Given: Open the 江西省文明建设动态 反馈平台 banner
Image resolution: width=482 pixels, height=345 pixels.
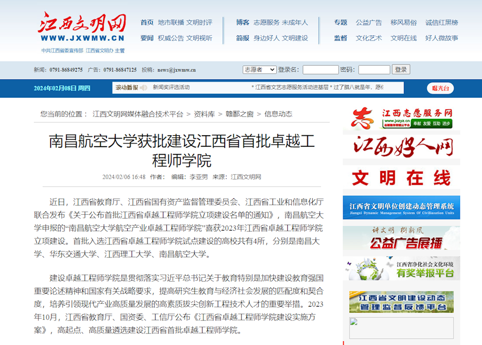Looking at the screenshot, I should point(402,302).
